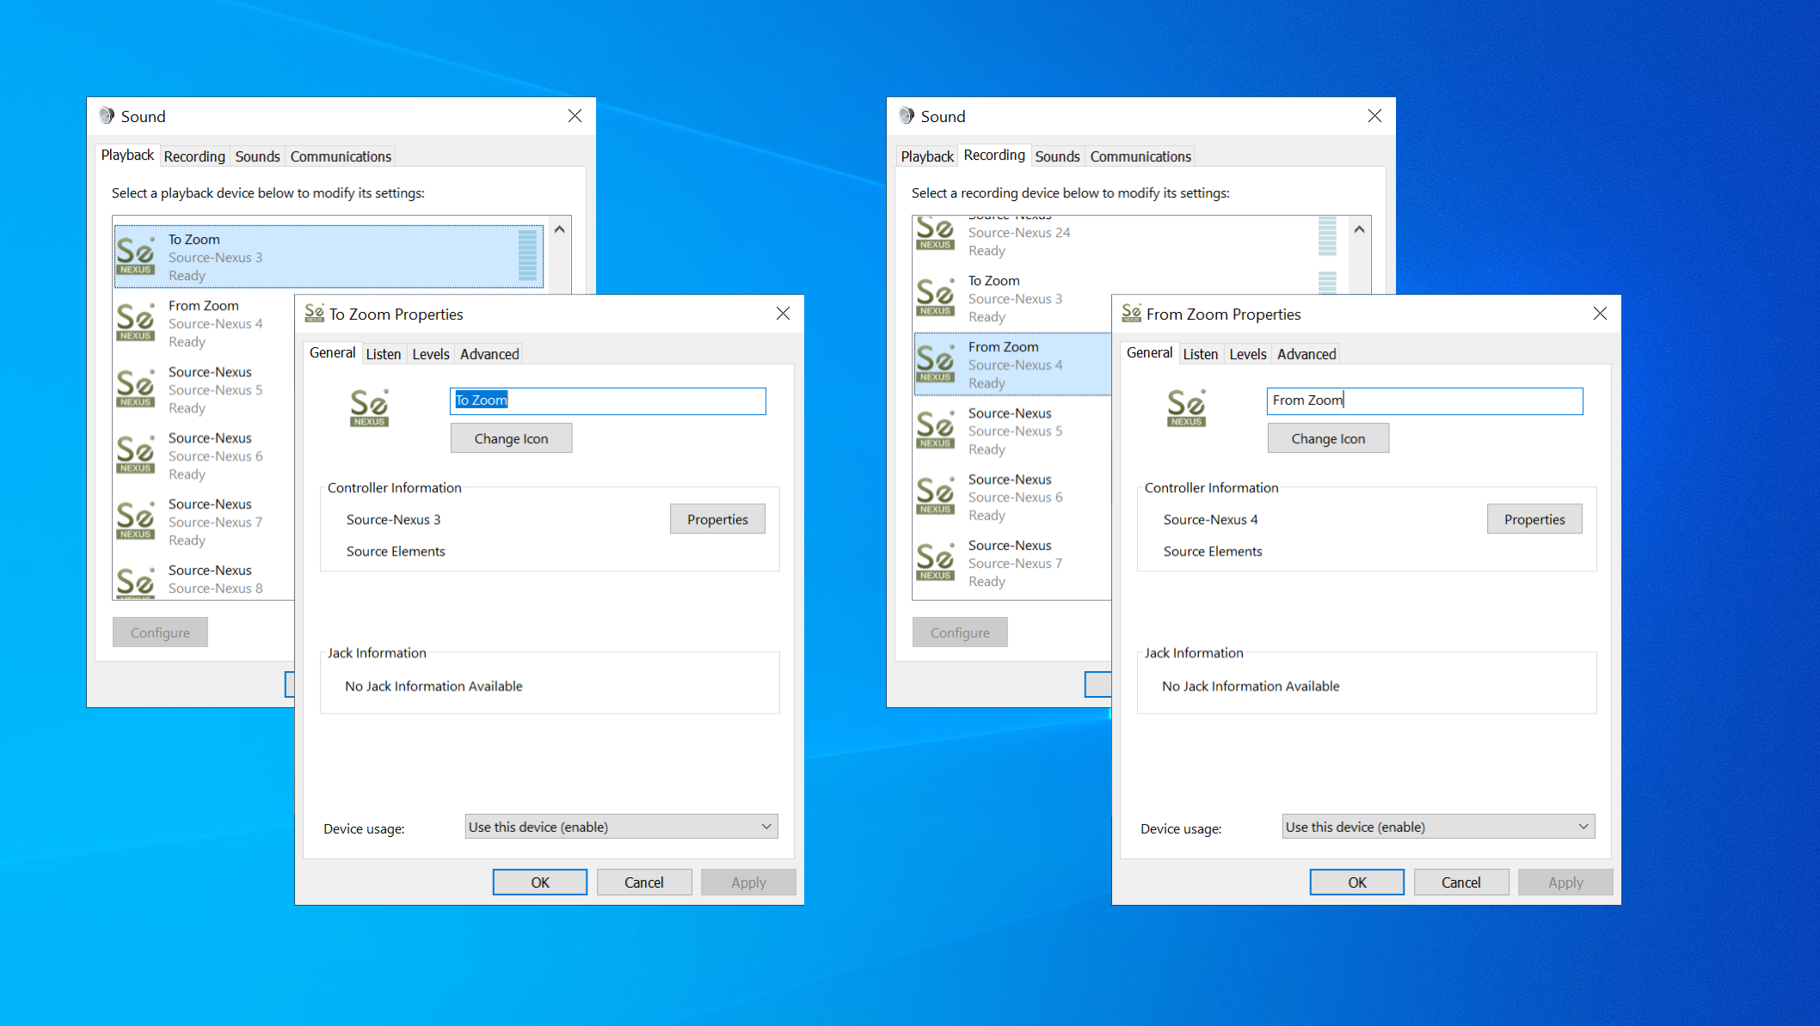Open Levels tab in From Zoom Properties
Screen dimensions: 1820x1026
[x=1248, y=354]
